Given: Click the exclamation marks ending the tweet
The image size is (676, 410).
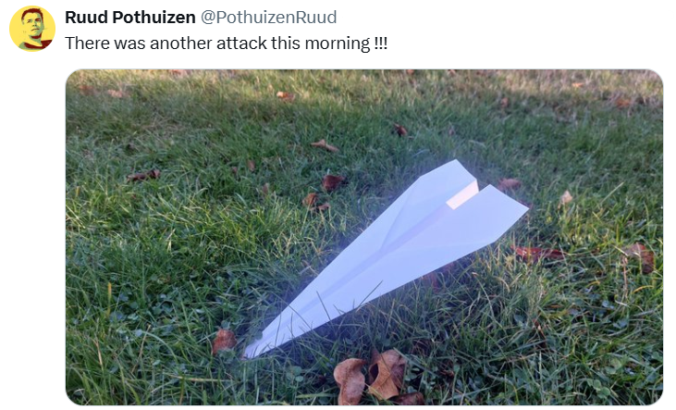Looking at the screenshot, I should point(381,43).
